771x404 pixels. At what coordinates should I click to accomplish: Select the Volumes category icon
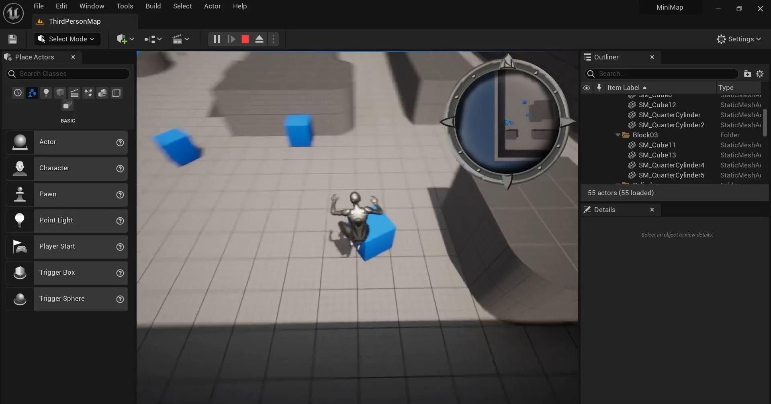pos(117,93)
